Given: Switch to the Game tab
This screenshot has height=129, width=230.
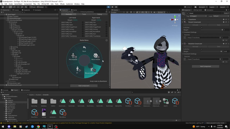Looking at the screenshot, I should (x=74, y=10).
